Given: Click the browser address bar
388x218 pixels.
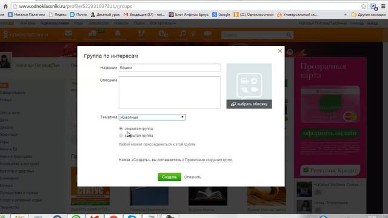Looking at the screenshot, I should coord(186,6).
